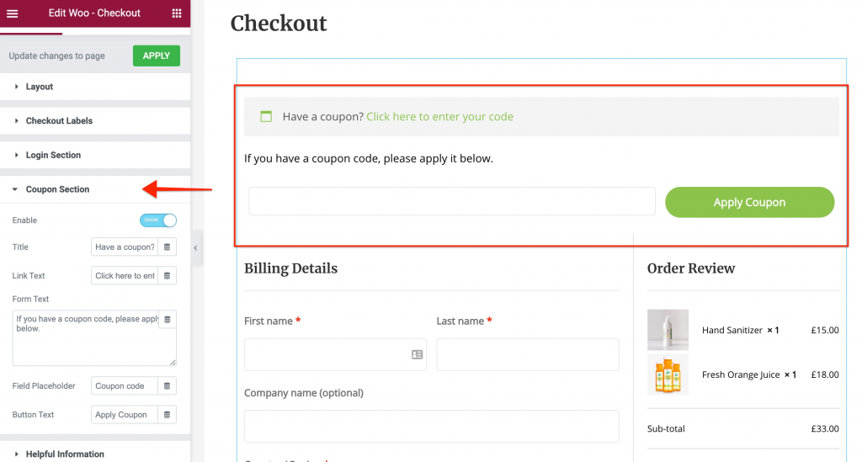Click the Order Review heading
The height and width of the screenshot is (462, 862).
(691, 268)
